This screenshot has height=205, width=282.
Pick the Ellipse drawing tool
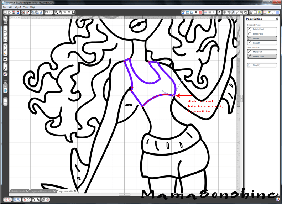[x=5, y=40]
